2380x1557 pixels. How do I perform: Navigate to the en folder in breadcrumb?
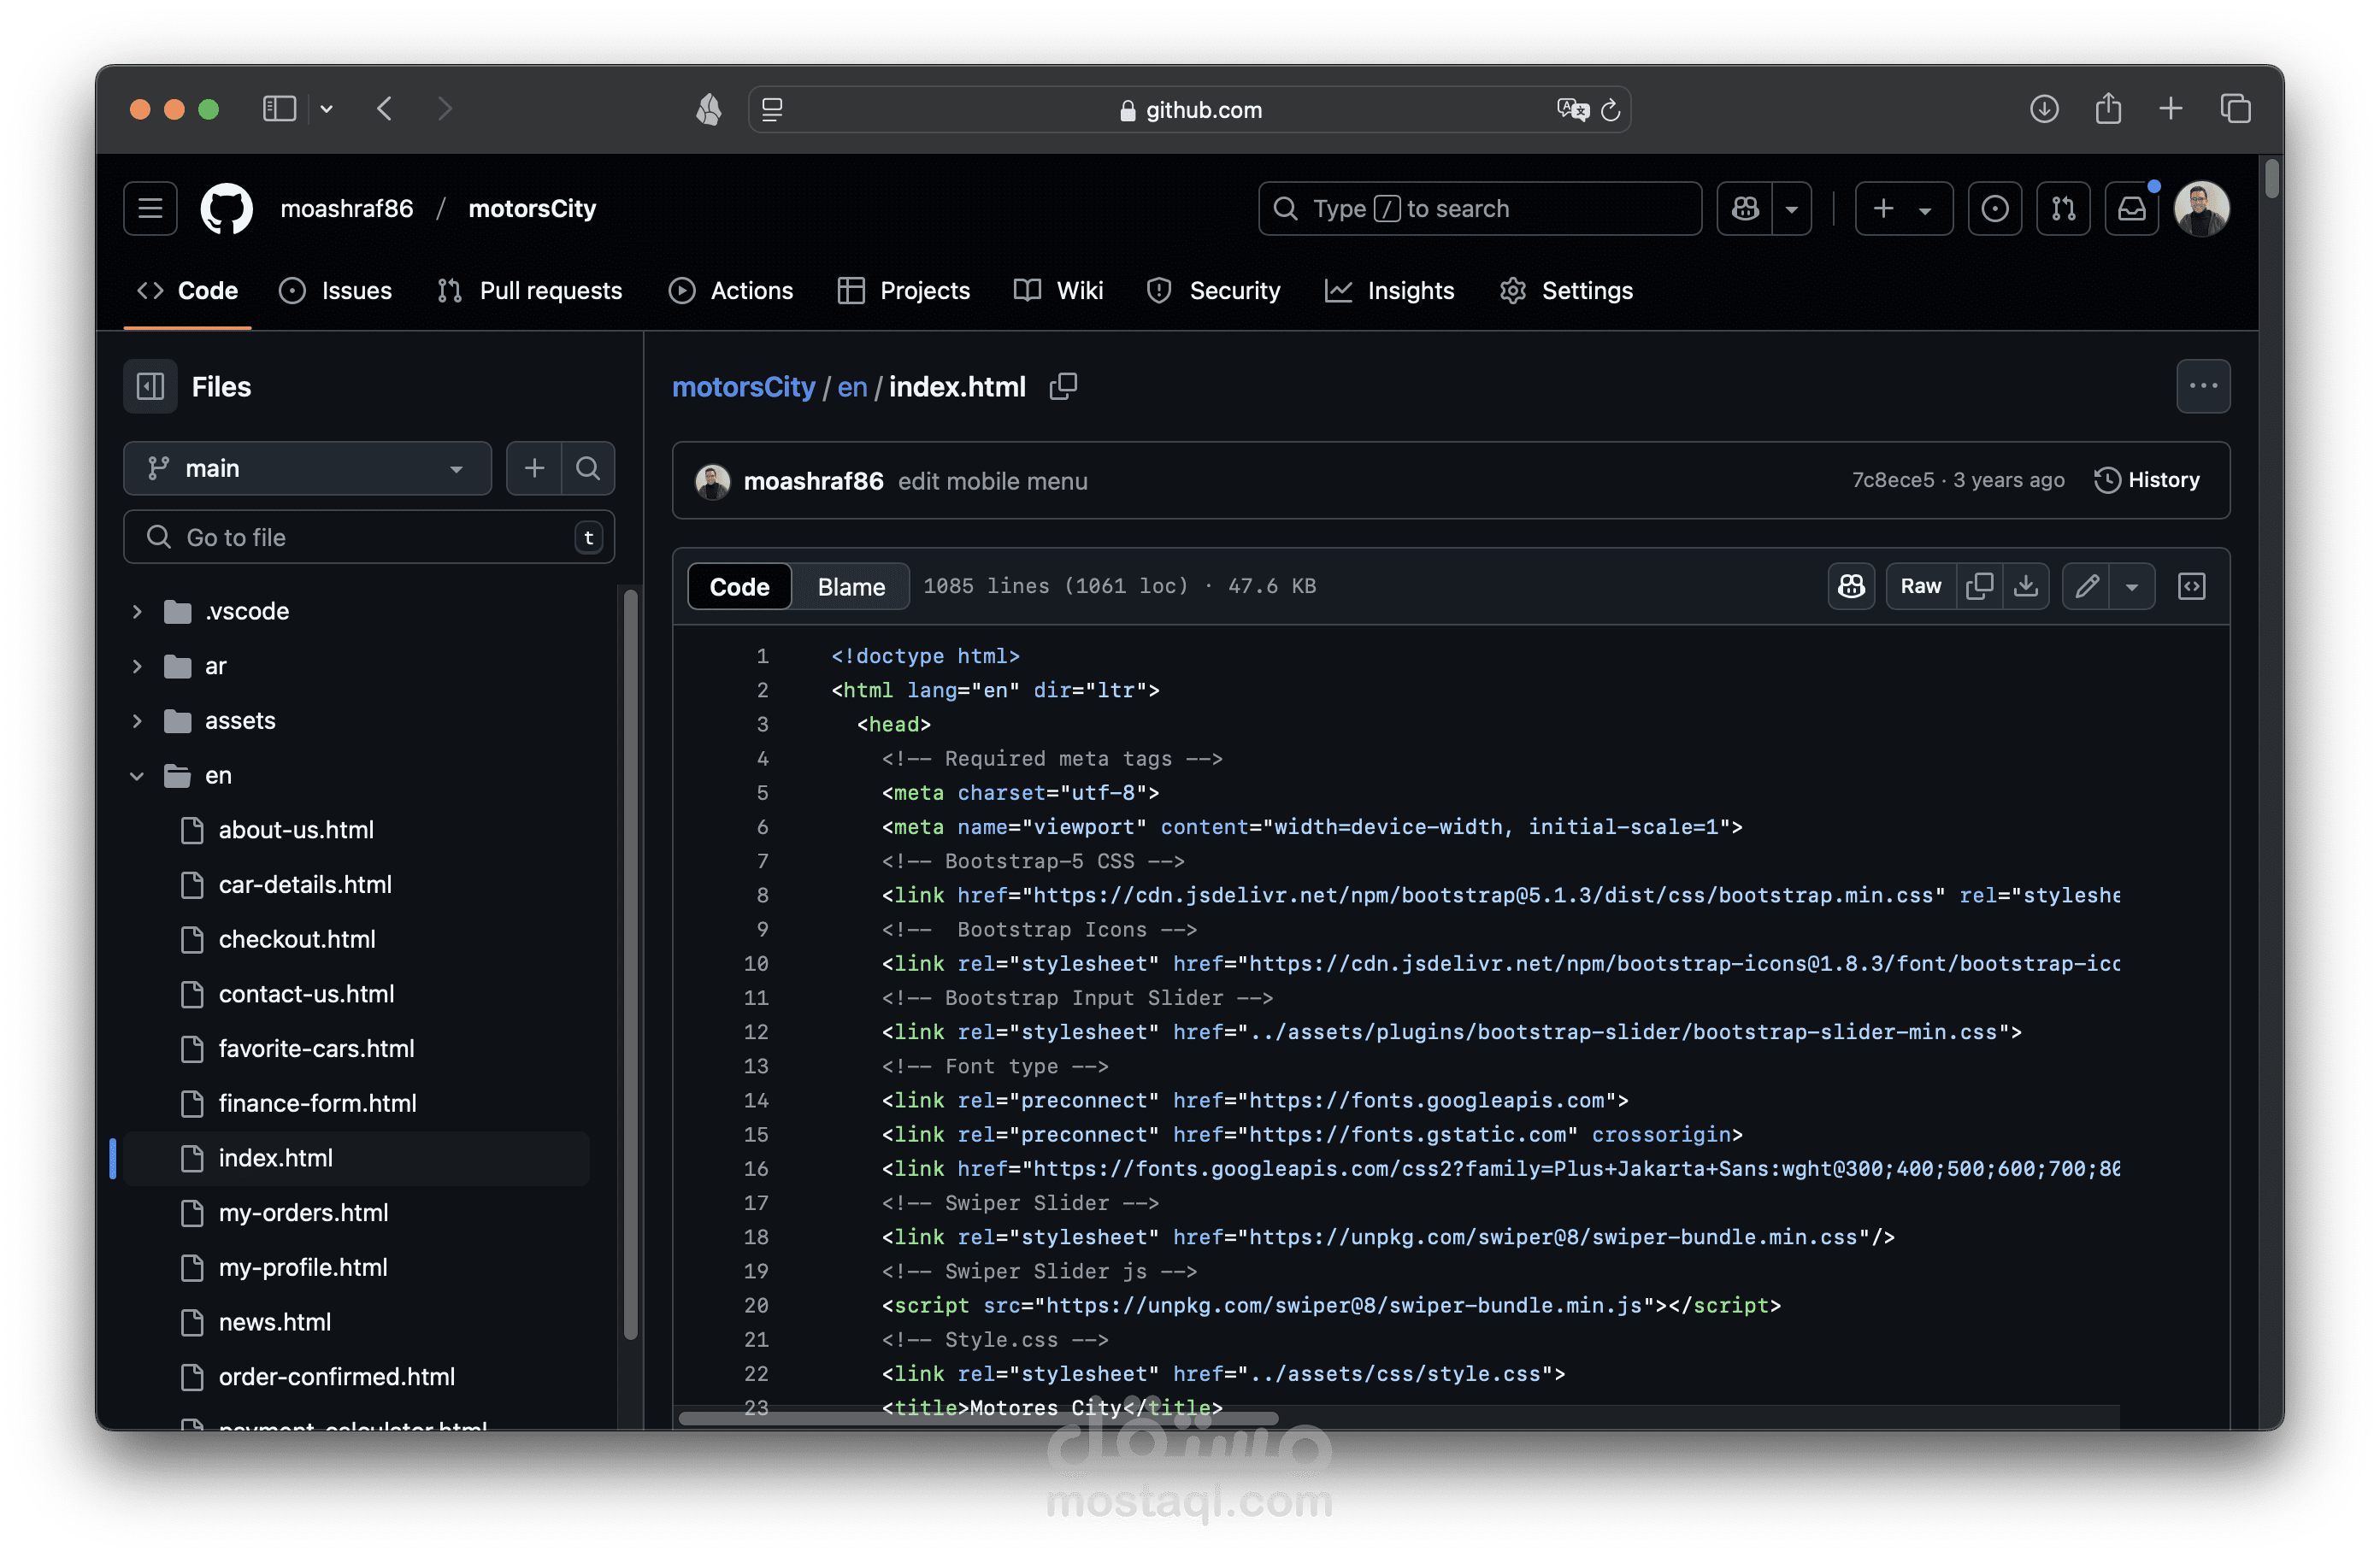852,387
